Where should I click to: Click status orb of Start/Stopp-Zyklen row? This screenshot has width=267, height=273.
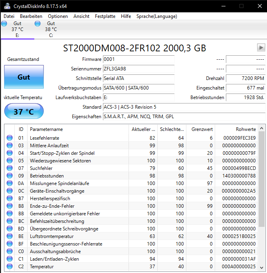(10, 153)
